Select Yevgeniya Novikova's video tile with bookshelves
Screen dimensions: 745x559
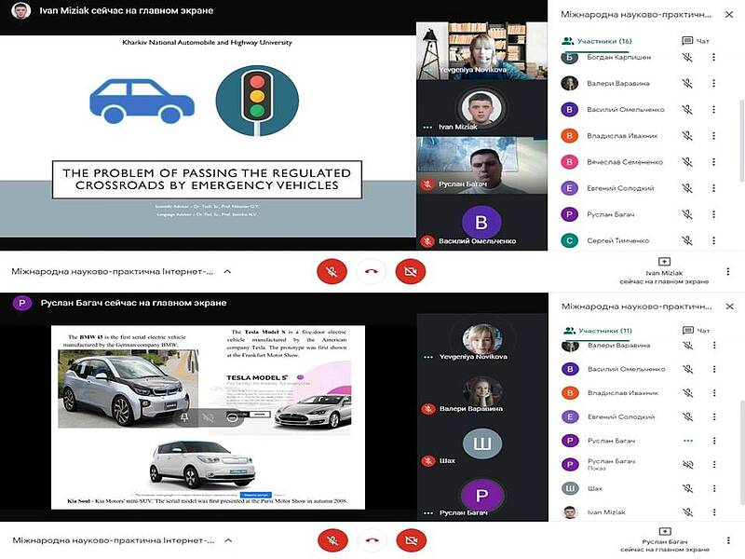[x=481, y=51]
